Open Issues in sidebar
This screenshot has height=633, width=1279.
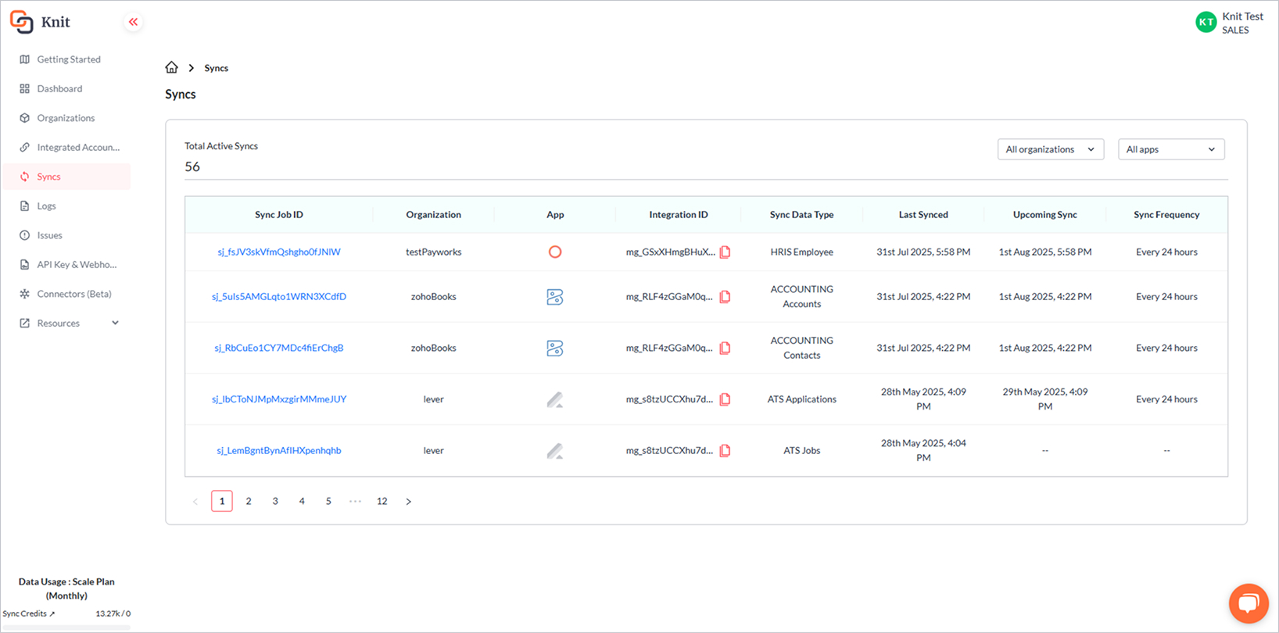coord(66,235)
